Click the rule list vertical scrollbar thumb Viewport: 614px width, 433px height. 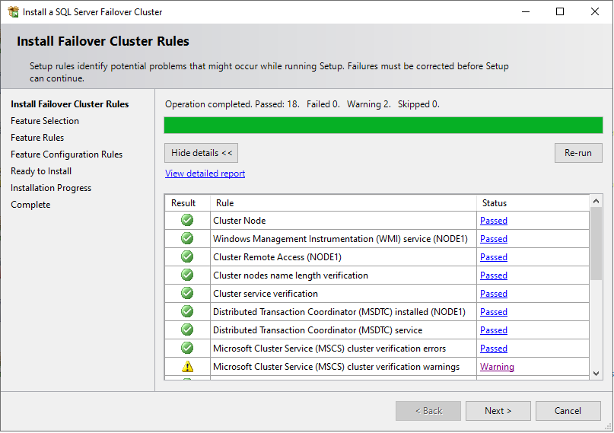pos(596,244)
